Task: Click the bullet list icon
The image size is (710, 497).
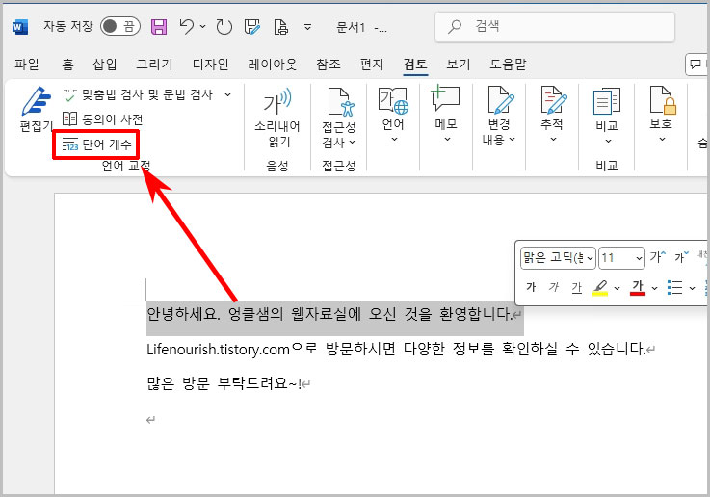Action: pos(674,287)
